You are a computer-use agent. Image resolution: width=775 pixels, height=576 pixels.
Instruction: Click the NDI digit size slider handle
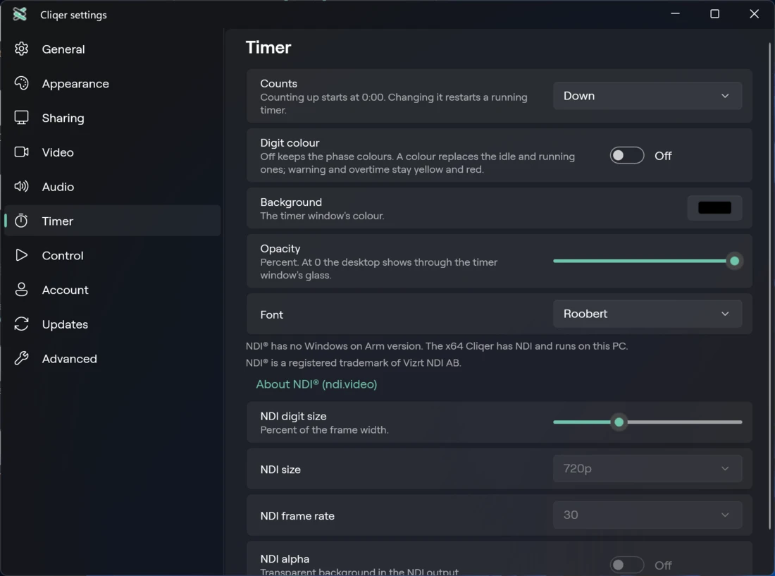(x=619, y=422)
